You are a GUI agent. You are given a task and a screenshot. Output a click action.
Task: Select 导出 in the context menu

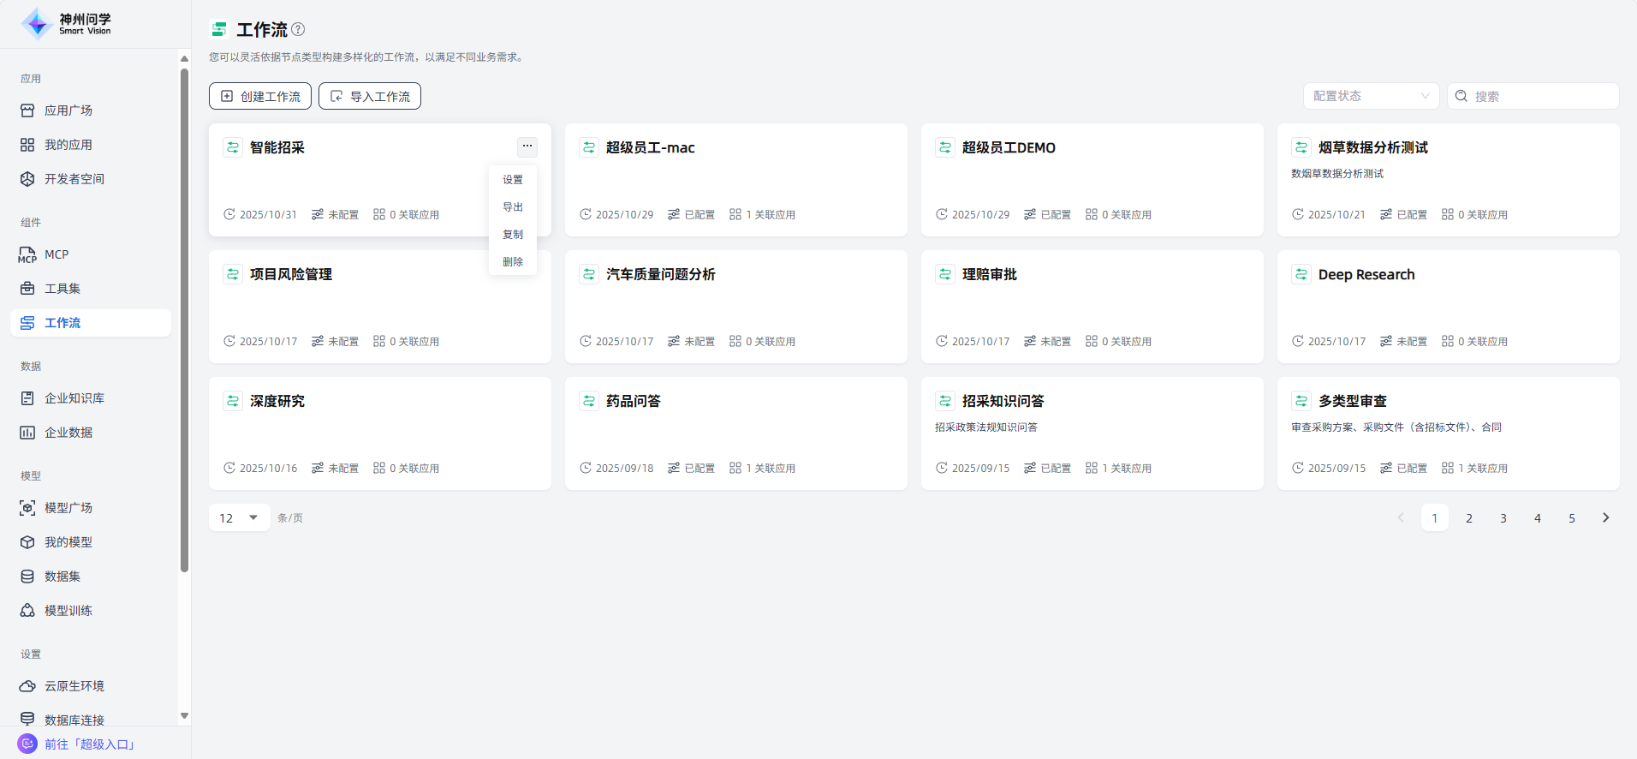click(x=513, y=207)
